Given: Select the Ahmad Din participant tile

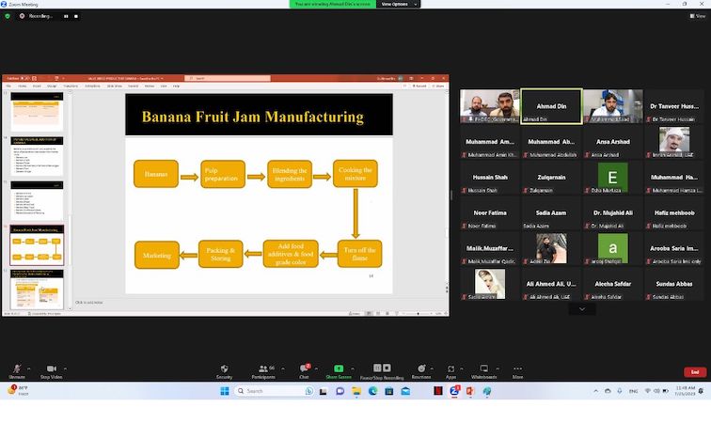Looking at the screenshot, I should (551, 106).
